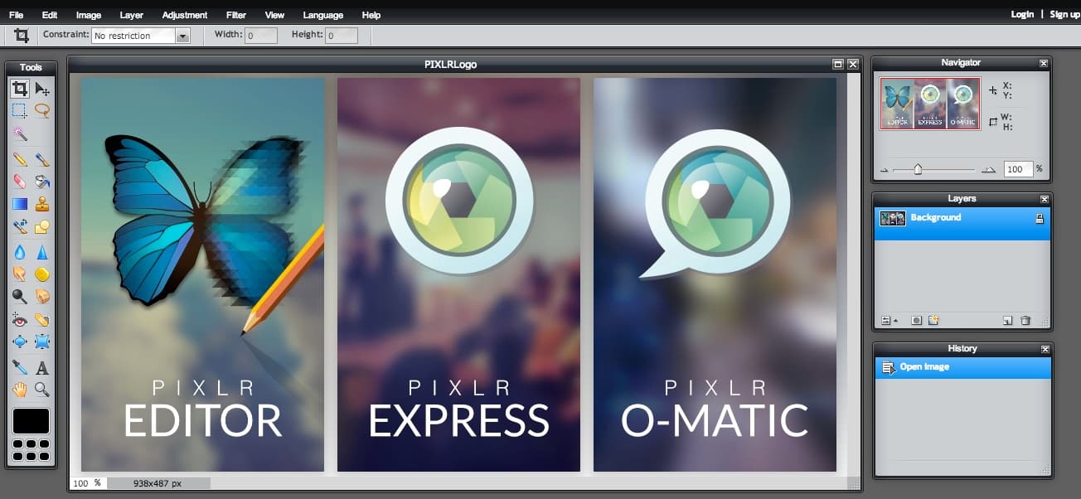Image resolution: width=1081 pixels, height=499 pixels.
Task: Open the Adjustment menu
Action: pos(185,15)
